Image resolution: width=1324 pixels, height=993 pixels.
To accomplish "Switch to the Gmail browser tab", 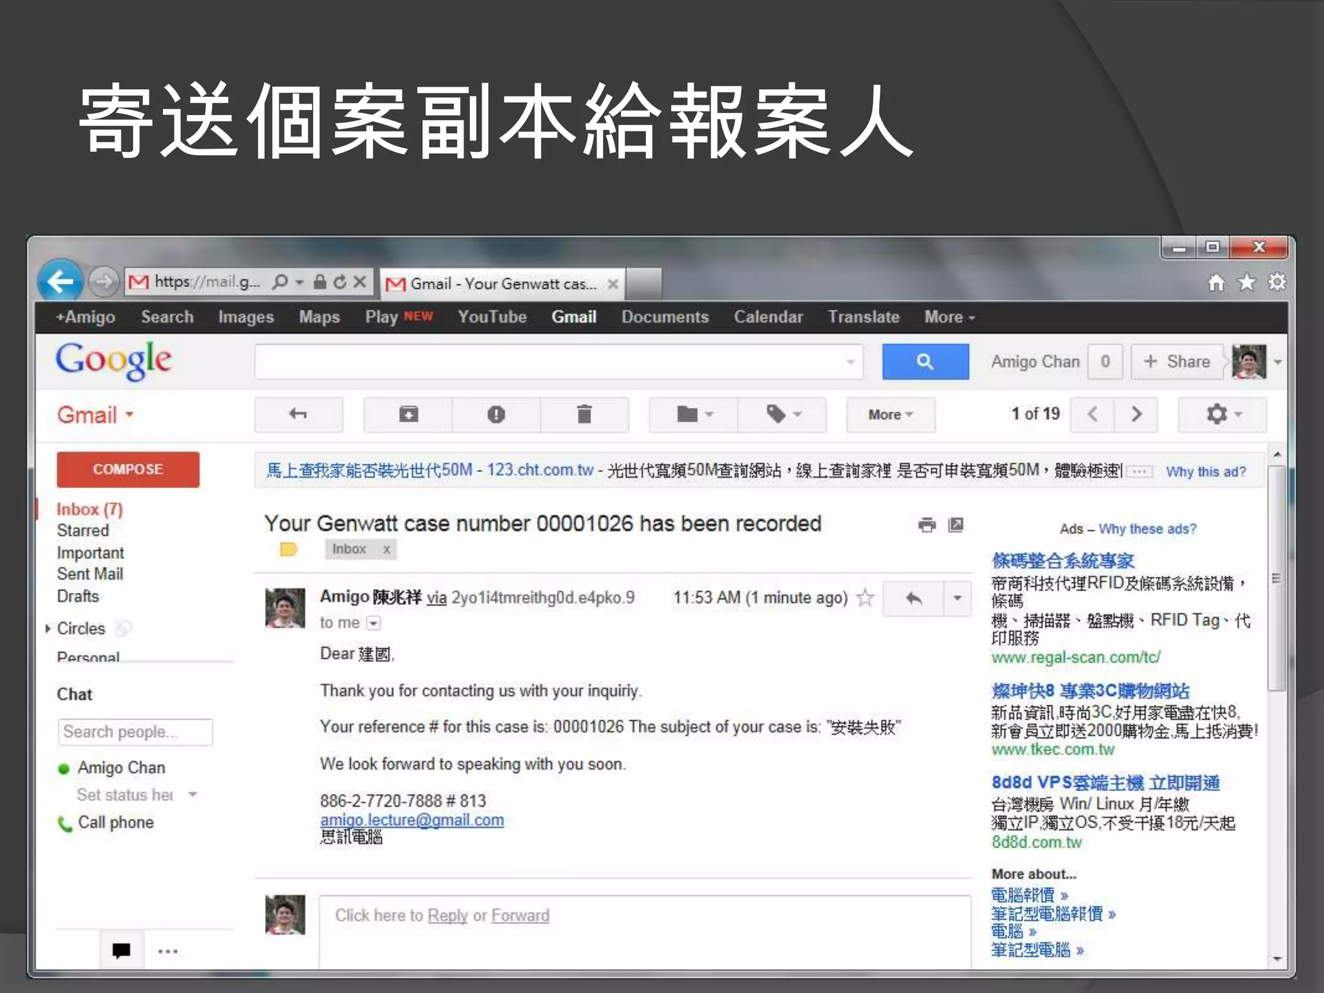I will (502, 284).
